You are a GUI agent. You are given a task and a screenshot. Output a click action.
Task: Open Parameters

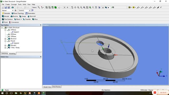point(30,13)
